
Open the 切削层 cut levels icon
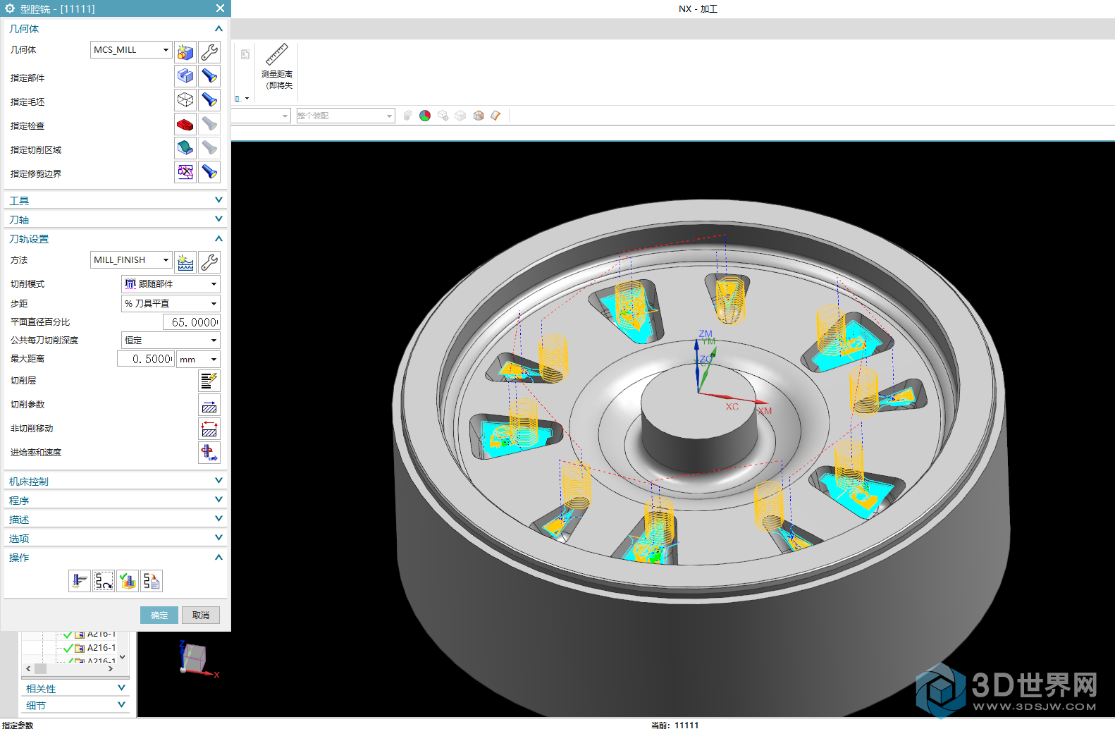click(x=209, y=381)
